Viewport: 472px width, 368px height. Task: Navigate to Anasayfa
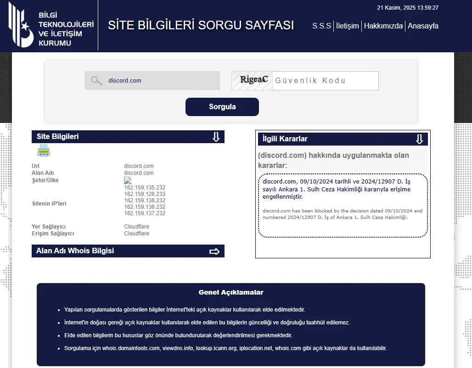[x=423, y=26]
